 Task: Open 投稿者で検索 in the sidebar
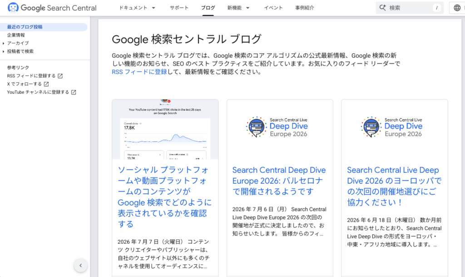click(20, 51)
